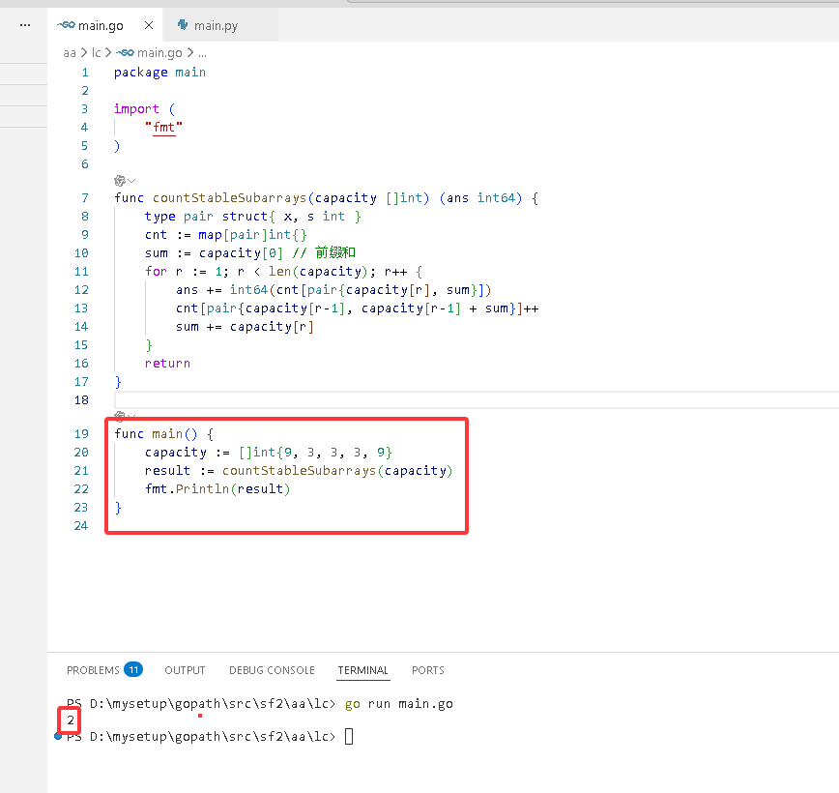Click the Go file icon in main.go tab

point(66,24)
